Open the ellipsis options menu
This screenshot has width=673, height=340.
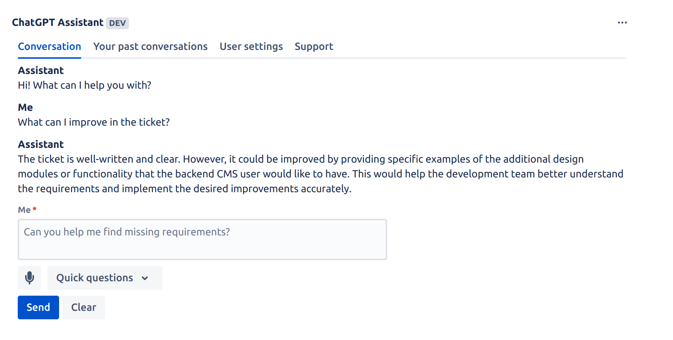(622, 23)
